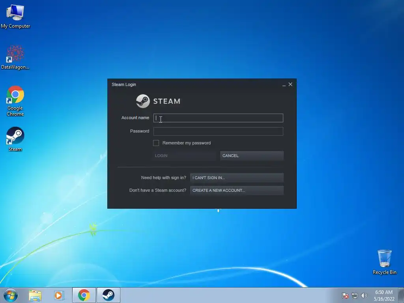404x303 pixels.
Task: Select the DataWagon desktop shortcut
Action: [15, 57]
